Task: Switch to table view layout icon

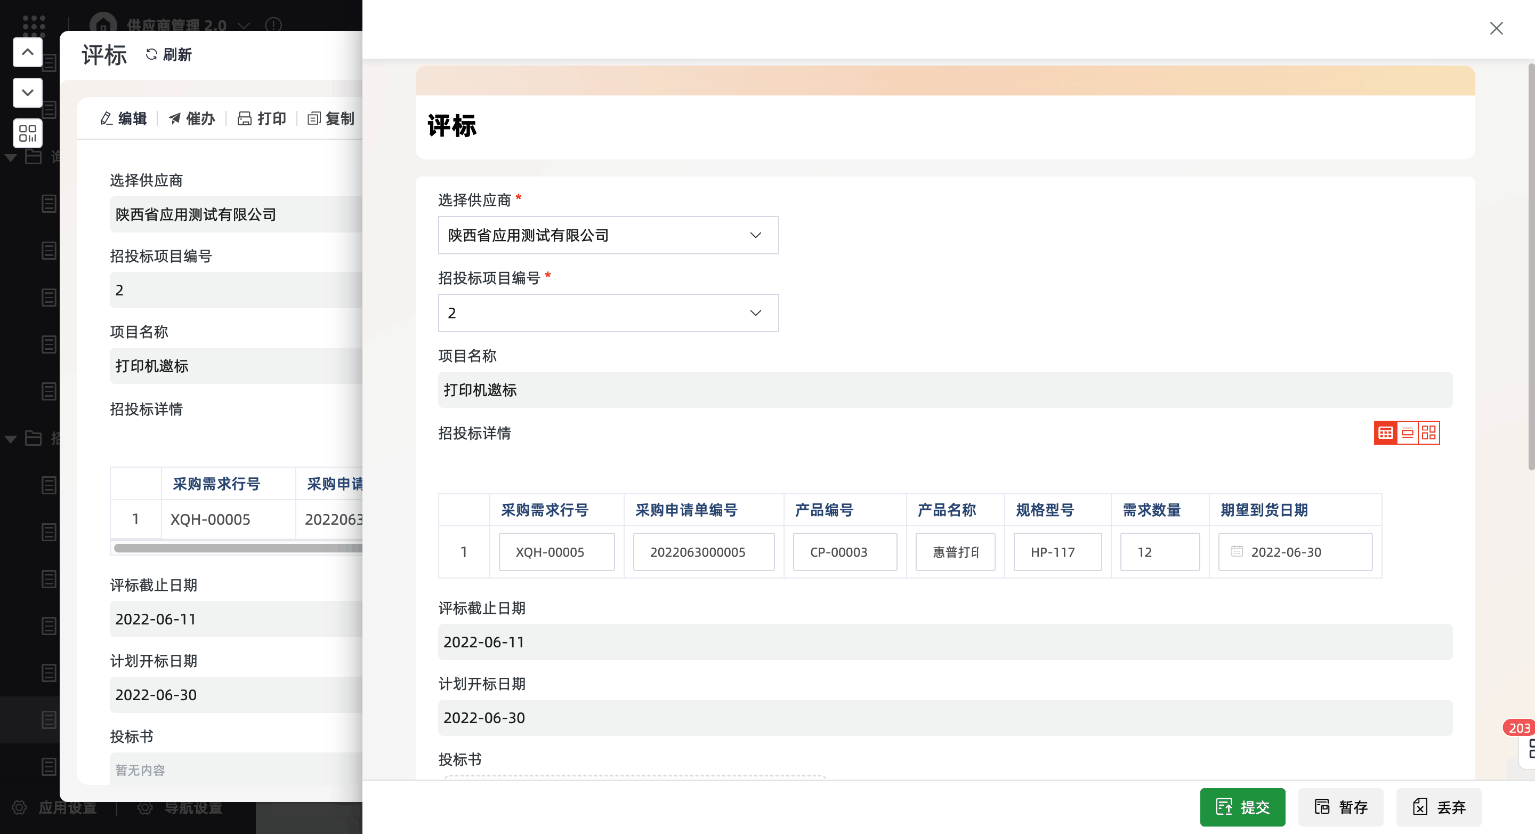Action: pos(1385,433)
